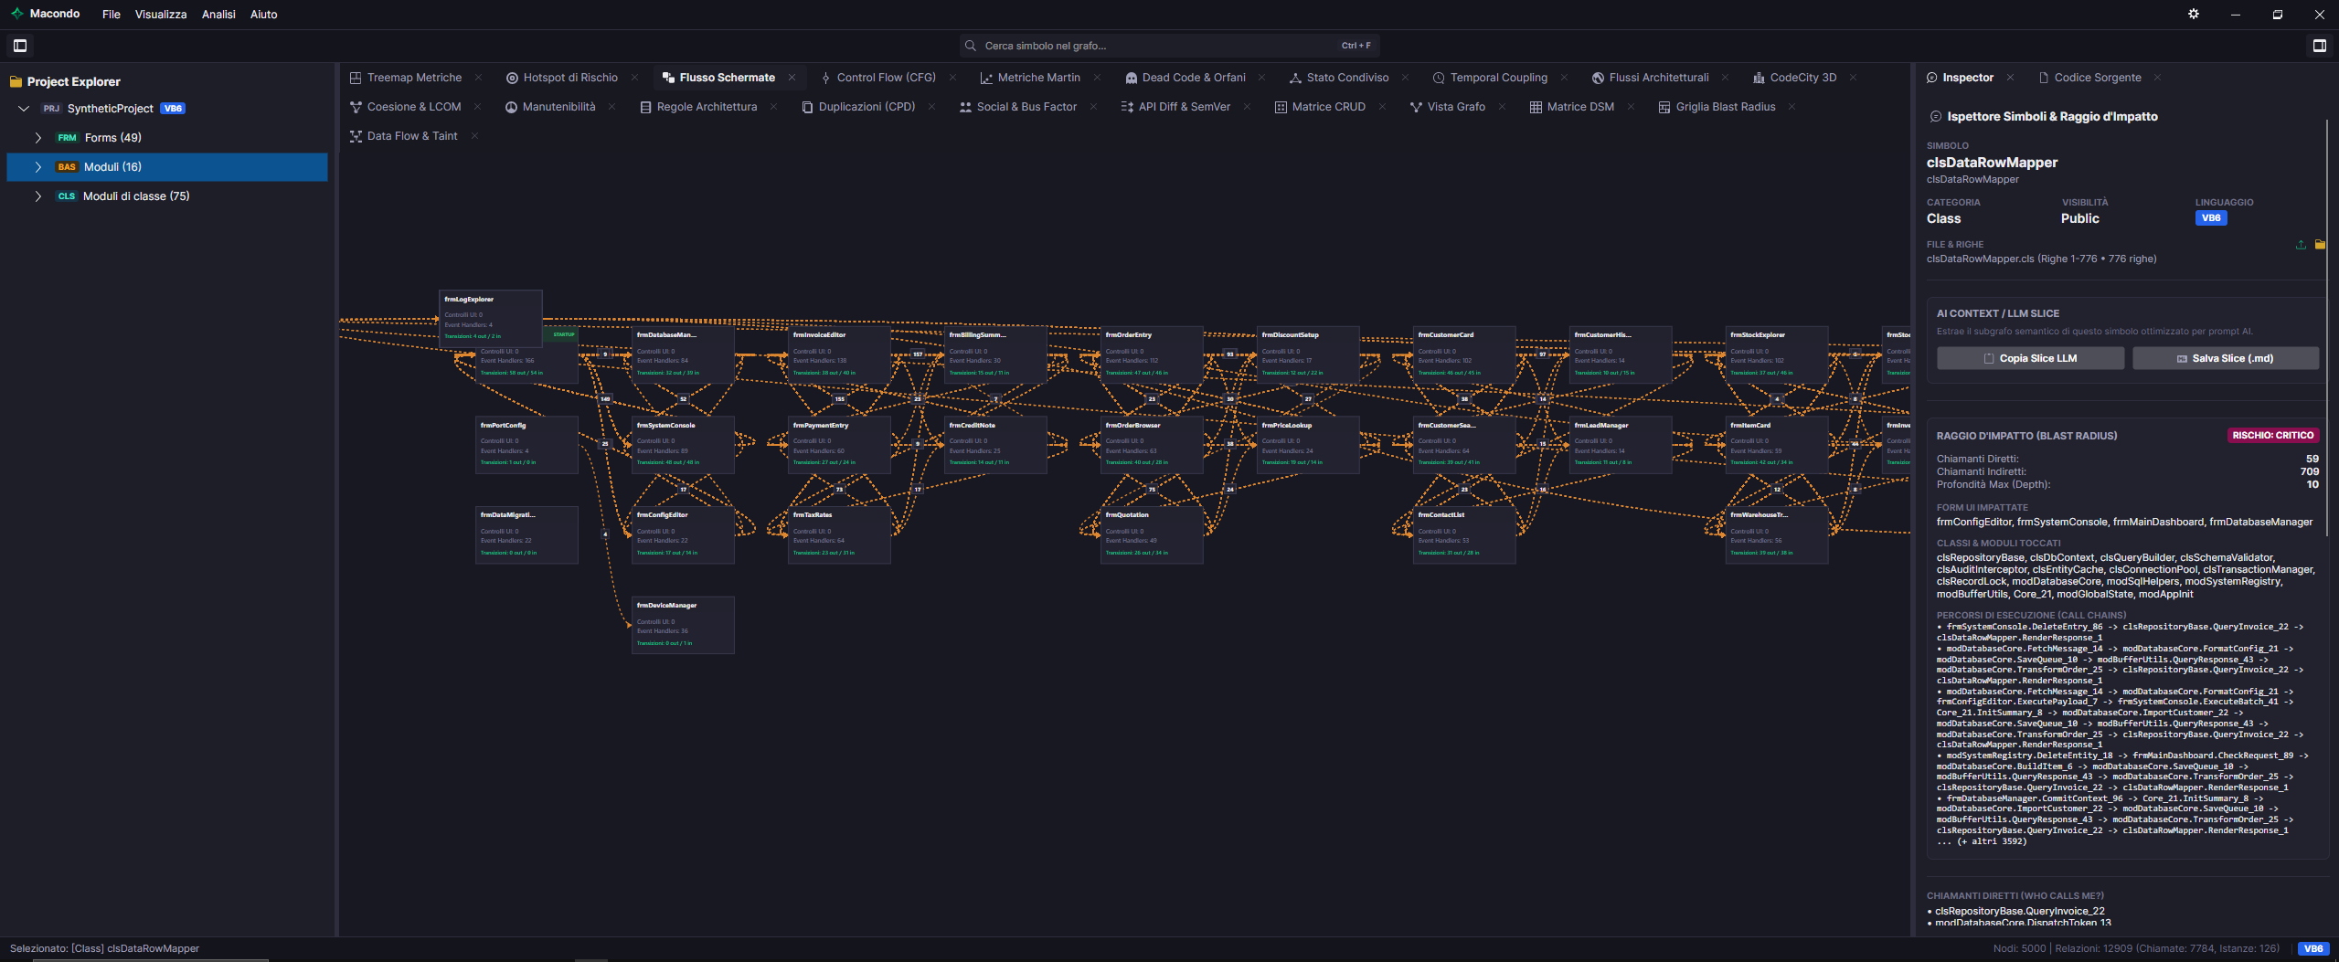Click the Vista Grafo tab icon
The width and height of the screenshot is (2339, 962).
[x=1416, y=107]
